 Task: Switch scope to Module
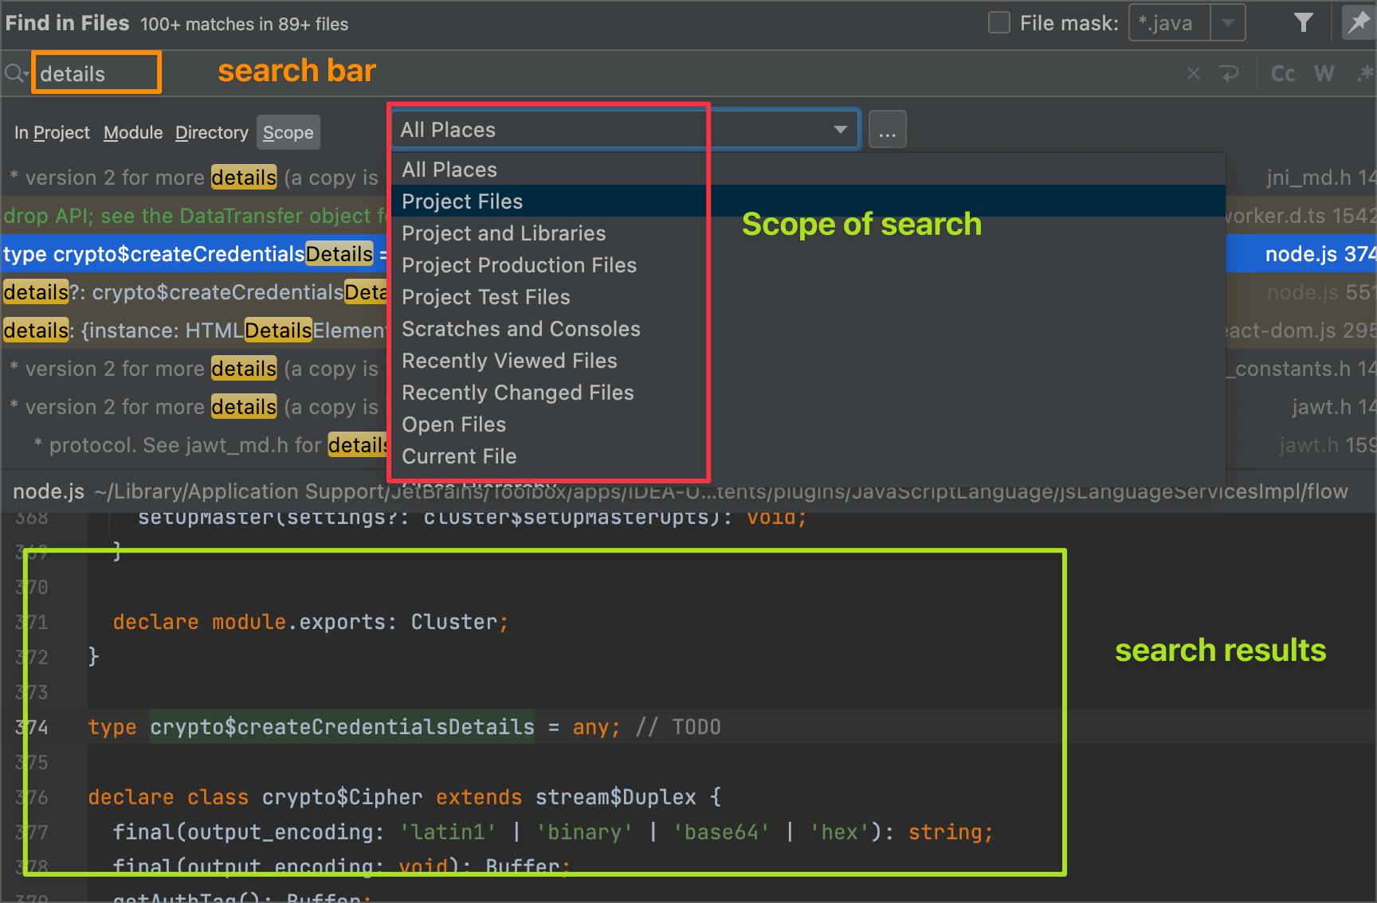pyautogui.click(x=132, y=132)
